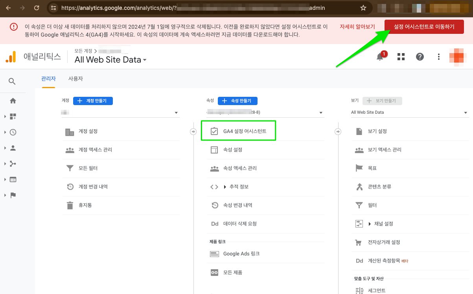Viewport: 473px width, 294px height.
Task: Click the trash can icon next to 휴지통
Action: coord(70,205)
